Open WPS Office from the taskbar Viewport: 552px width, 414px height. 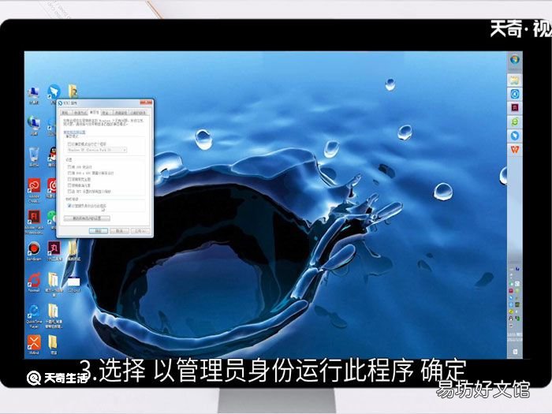click(515, 149)
